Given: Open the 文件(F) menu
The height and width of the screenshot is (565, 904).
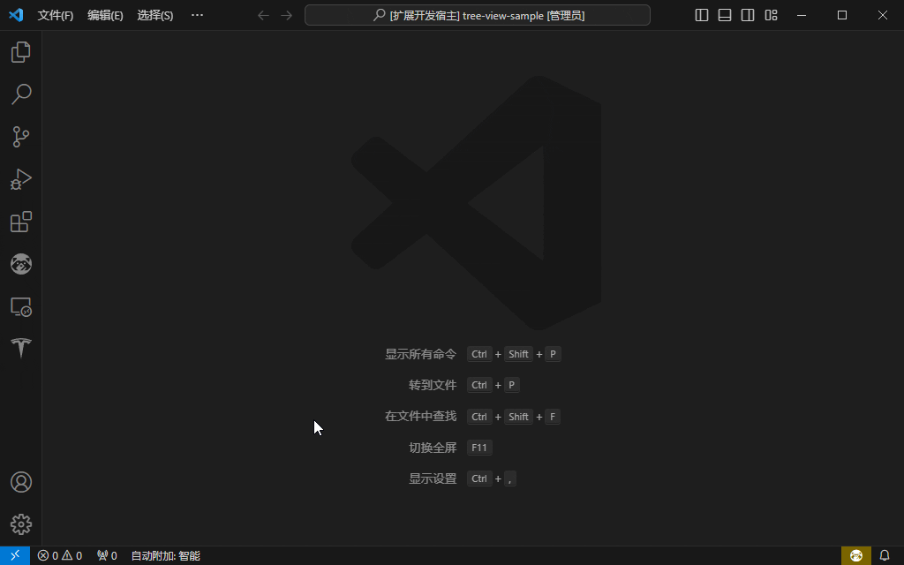Looking at the screenshot, I should [56, 15].
